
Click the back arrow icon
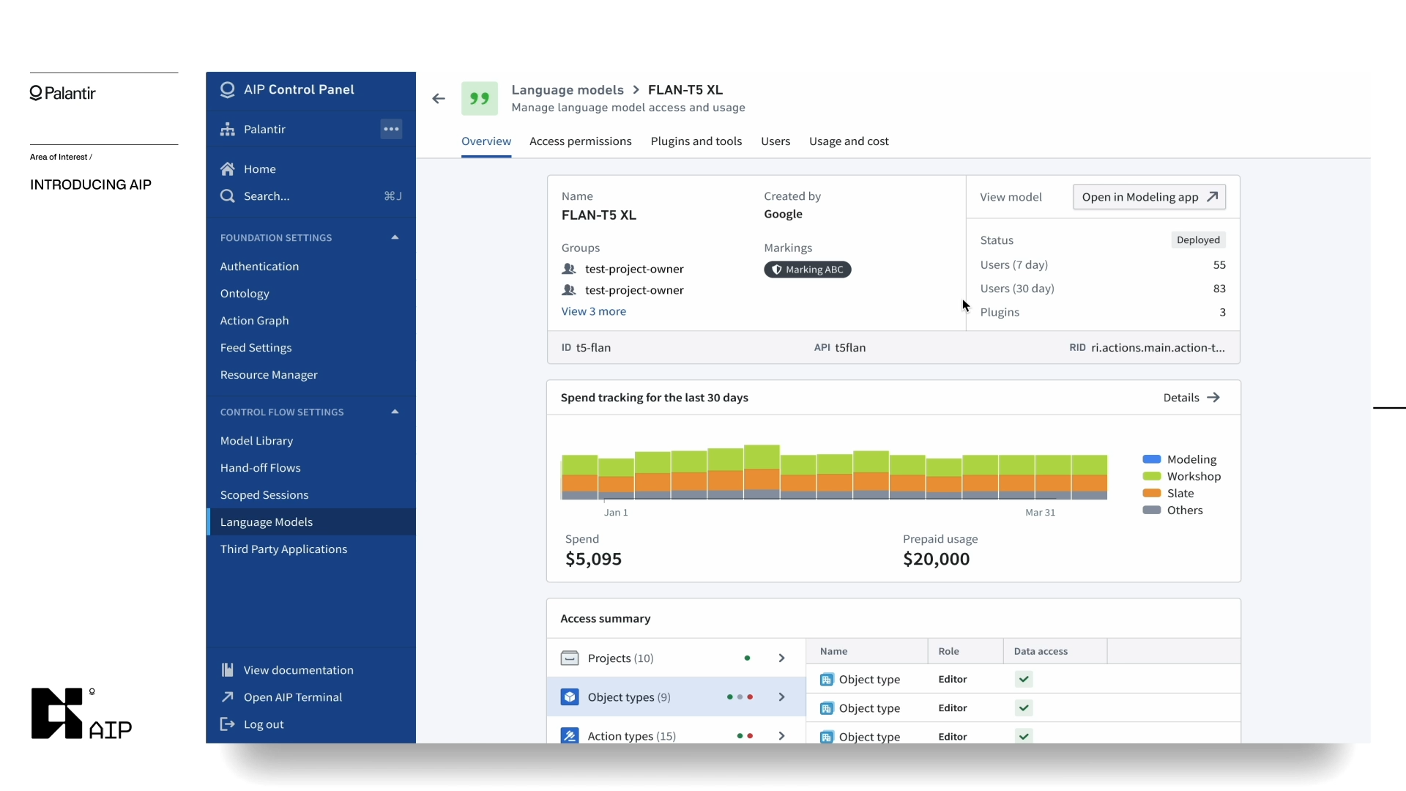[439, 99]
